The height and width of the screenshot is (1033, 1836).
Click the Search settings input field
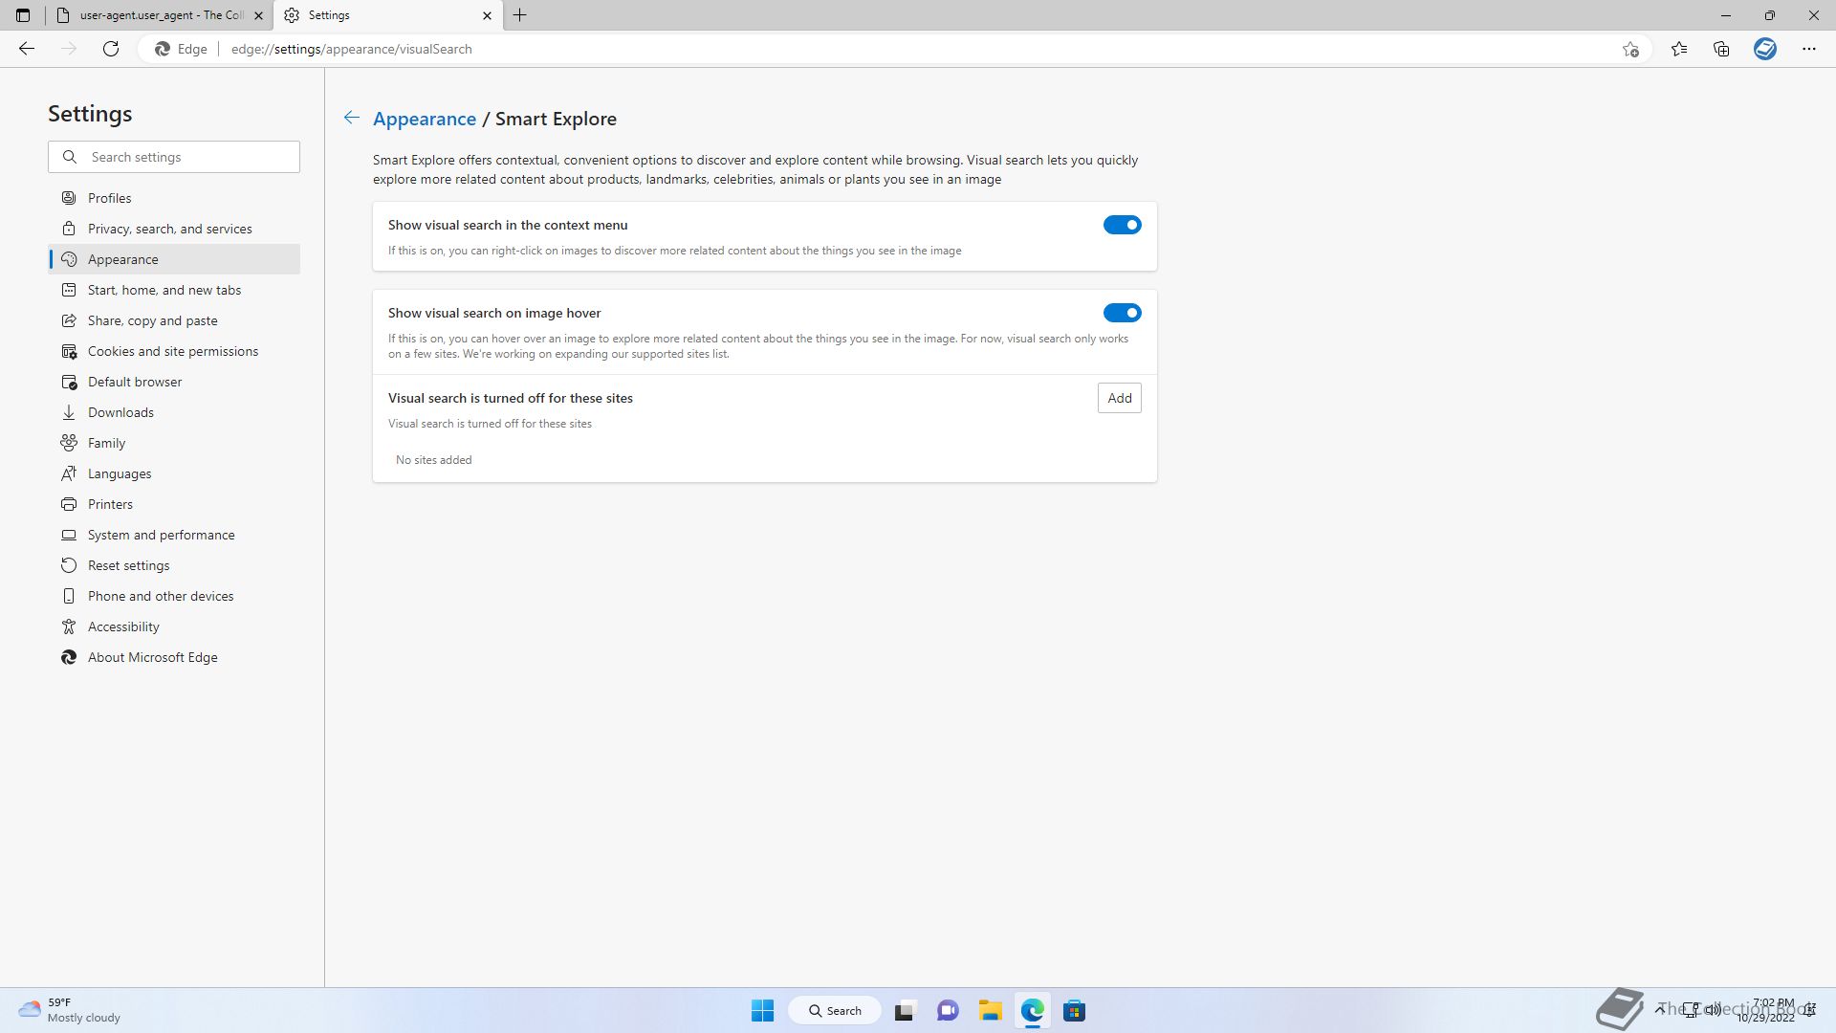[x=174, y=157]
